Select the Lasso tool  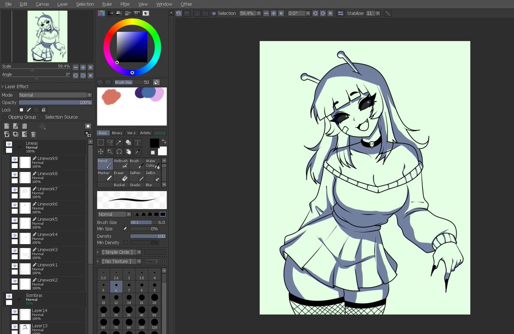pos(110,142)
